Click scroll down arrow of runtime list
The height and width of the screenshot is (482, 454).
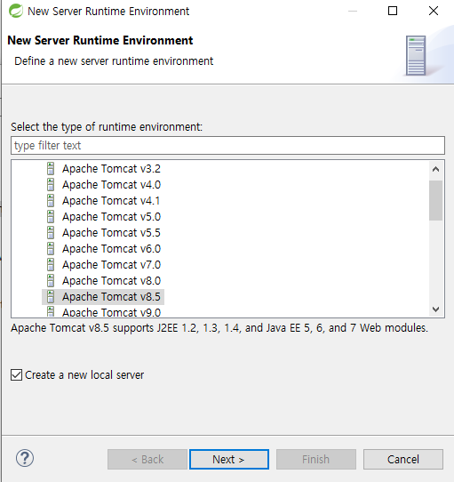click(x=435, y=309)
